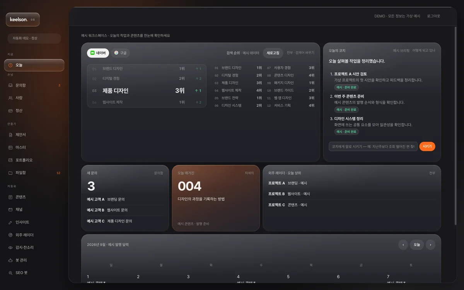Viewport: 464px width, 290px height.
Task: Open the 오늘 clock icon in the sidebar
Action: click(x=10, y=65)
